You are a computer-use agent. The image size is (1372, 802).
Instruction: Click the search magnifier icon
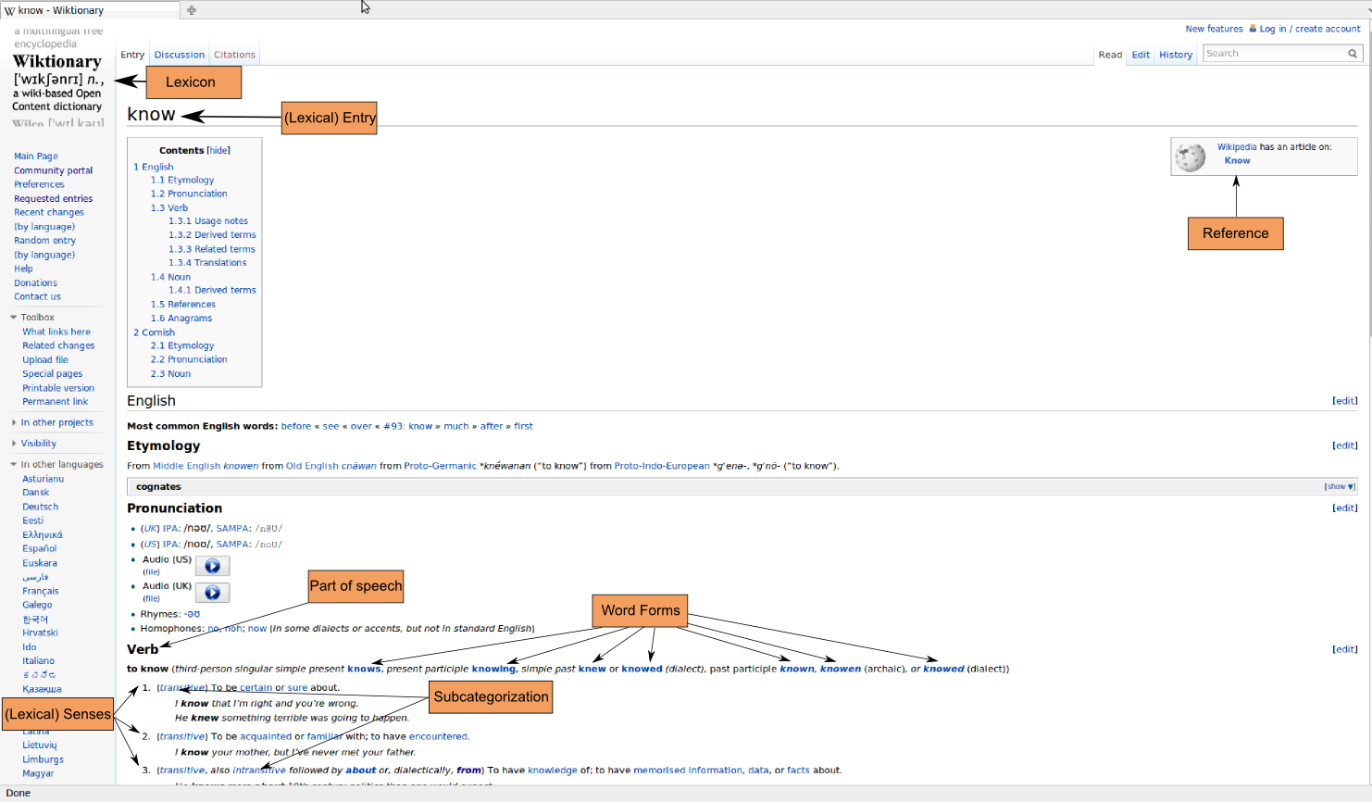coord(1353,54)
